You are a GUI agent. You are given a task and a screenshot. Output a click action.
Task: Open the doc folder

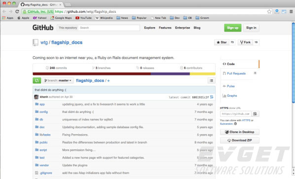(42, 127)
